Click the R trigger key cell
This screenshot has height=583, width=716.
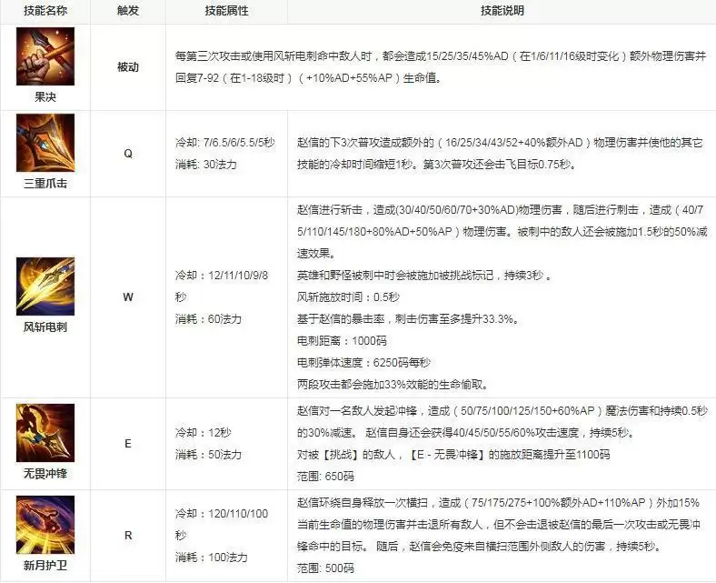[x=128, y=536]
